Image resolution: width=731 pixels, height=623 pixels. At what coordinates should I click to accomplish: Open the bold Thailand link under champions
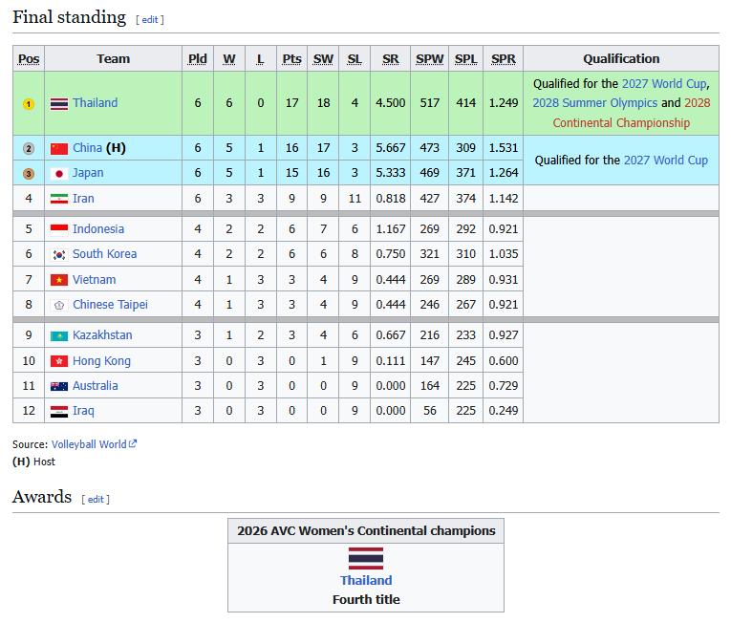tap(366, 580)
